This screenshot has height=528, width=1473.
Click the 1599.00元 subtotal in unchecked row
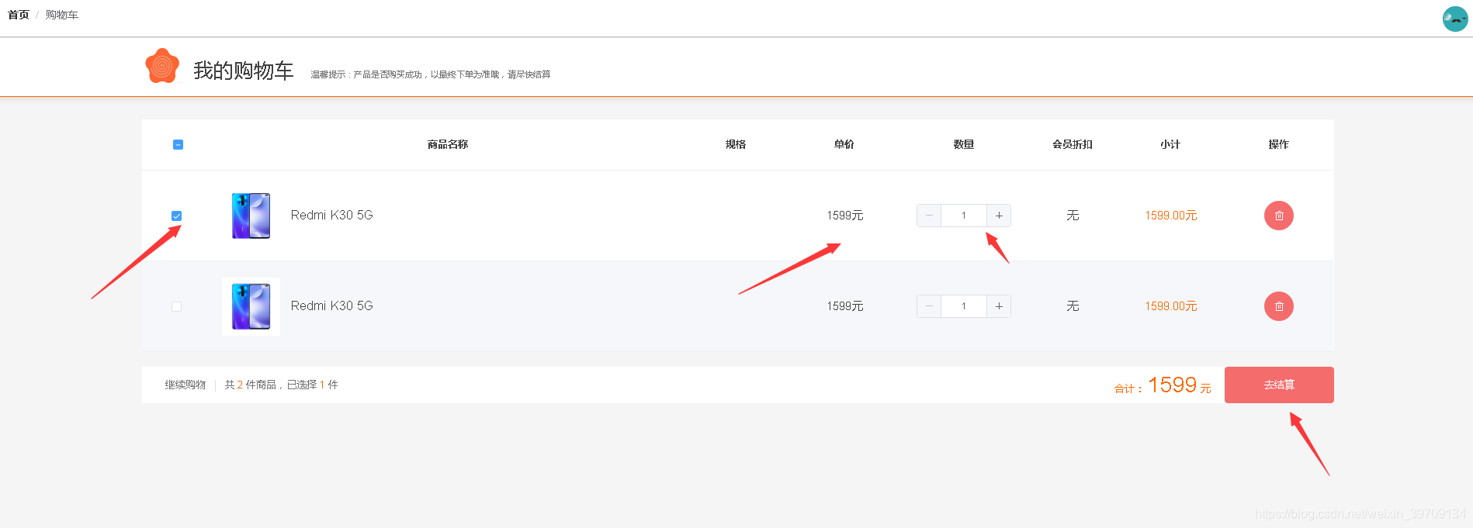tap(1170, 306)
